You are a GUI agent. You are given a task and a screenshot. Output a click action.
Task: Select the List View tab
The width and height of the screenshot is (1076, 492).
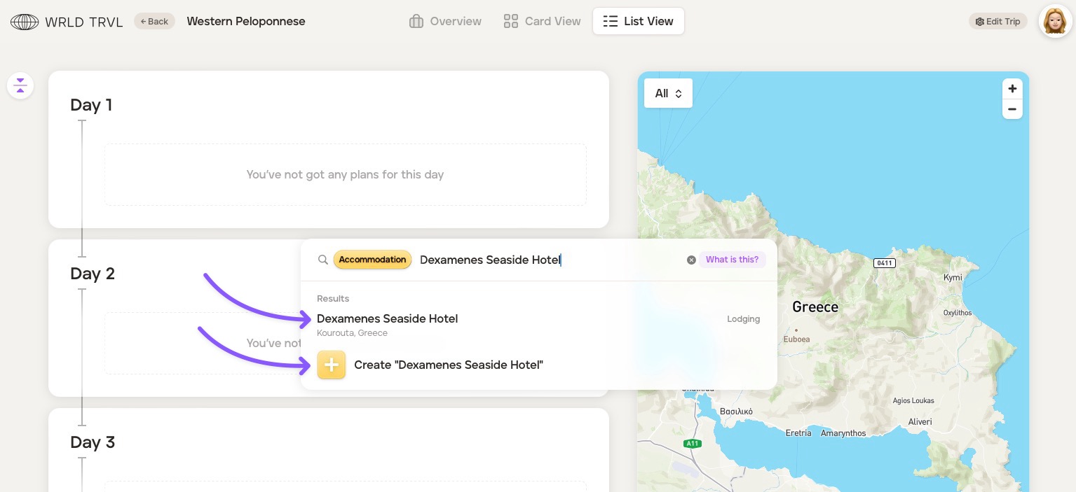[638, 21]
